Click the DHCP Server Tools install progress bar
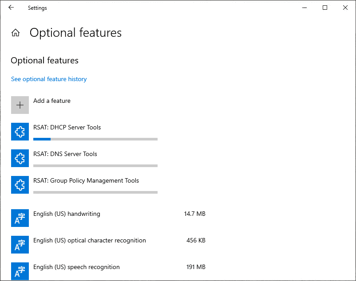The height and width of the screenshot is (281, 356). click(95, 139)
